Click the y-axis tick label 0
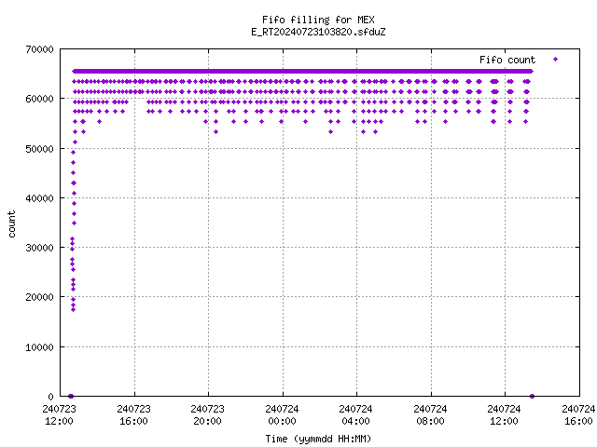 (x=50, y=397)
